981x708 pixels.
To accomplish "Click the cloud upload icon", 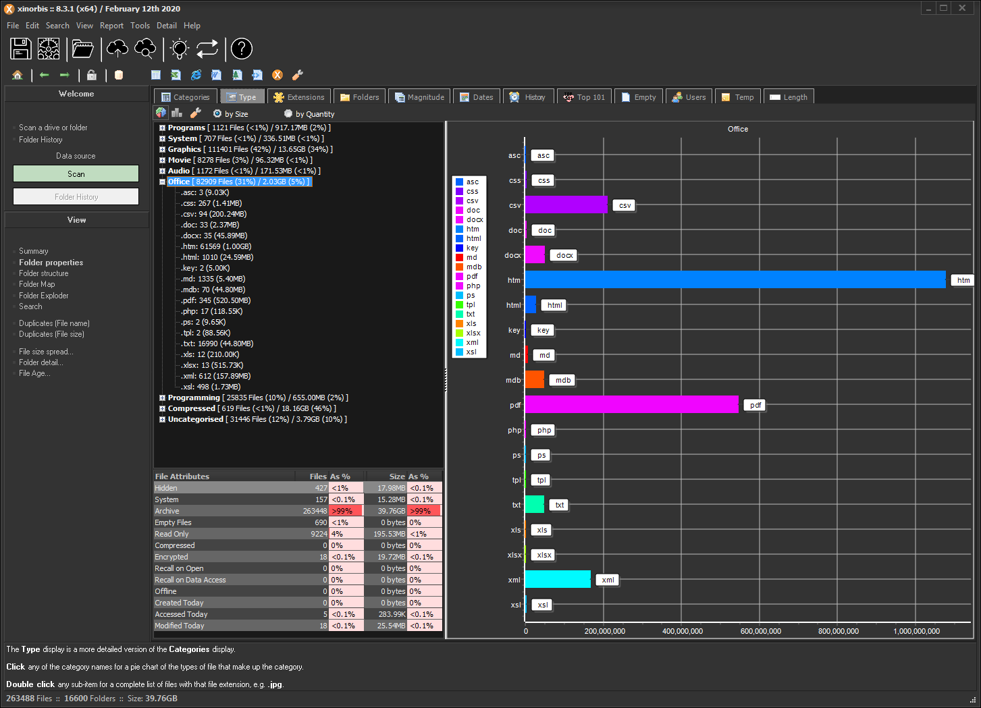I will point(117,49).
